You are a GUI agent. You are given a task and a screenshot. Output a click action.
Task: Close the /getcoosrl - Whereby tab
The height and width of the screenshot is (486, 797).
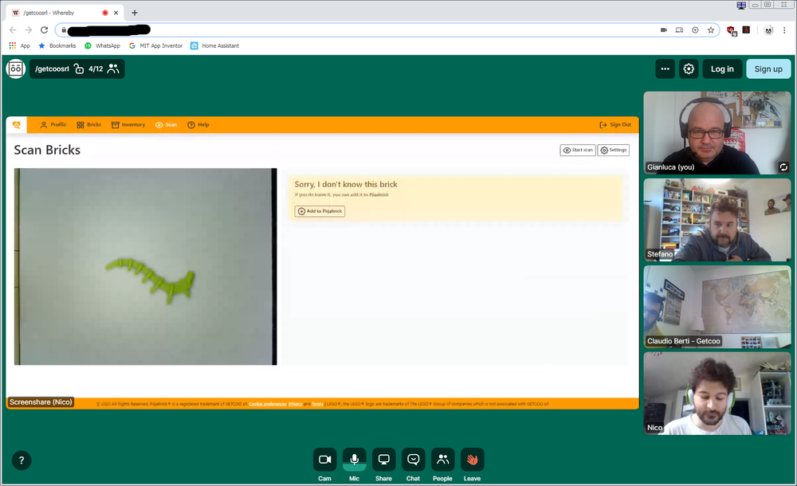[x=116, y=13]
